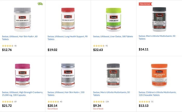Open the orange Children's Ultivite bottle image

pyautogui.click(x=159, y=76)
